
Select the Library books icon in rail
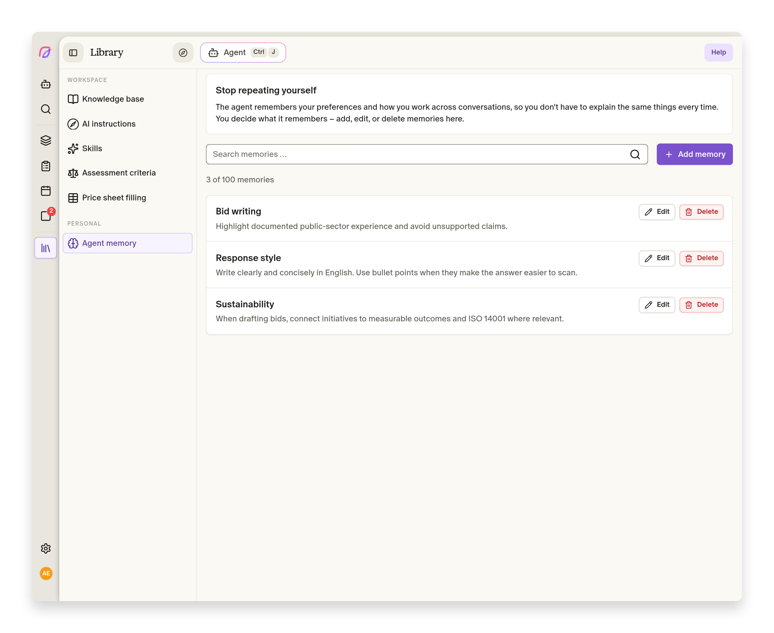pyautogui.click(x=46, y=248)
